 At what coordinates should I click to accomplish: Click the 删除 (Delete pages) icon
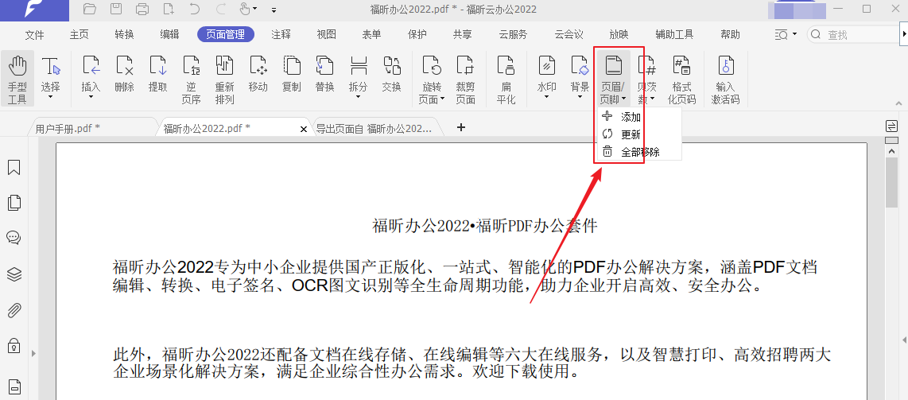click(124, 73)
